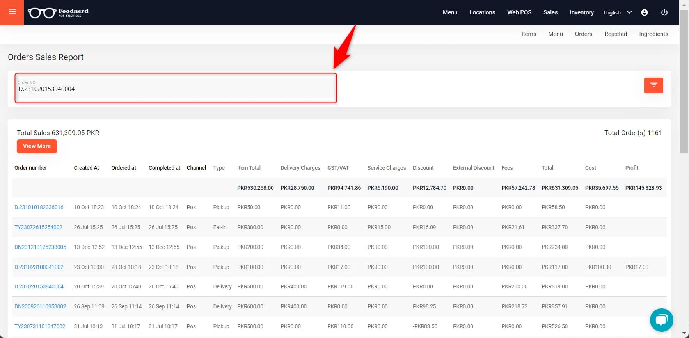The image size is (689, 338).
Task: Click the PKR819.00 total cell
Action: click(554, 286)
